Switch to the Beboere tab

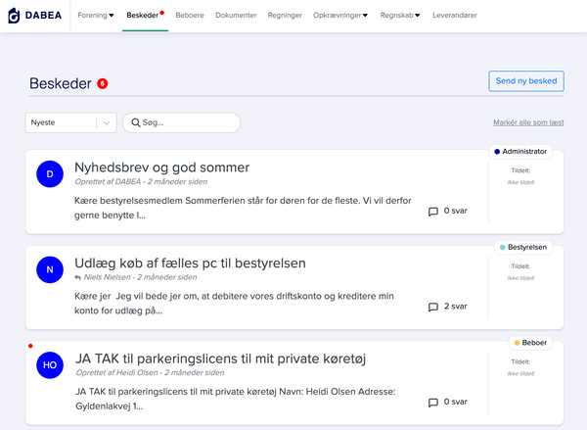[190, 16]
